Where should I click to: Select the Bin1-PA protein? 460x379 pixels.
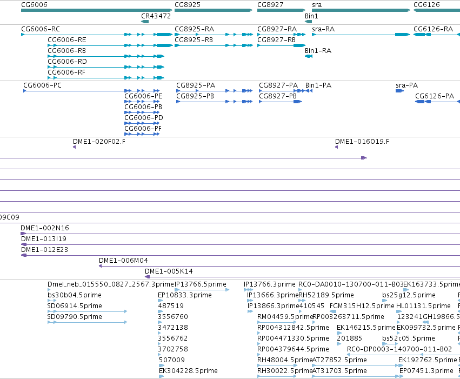[309, 91]
